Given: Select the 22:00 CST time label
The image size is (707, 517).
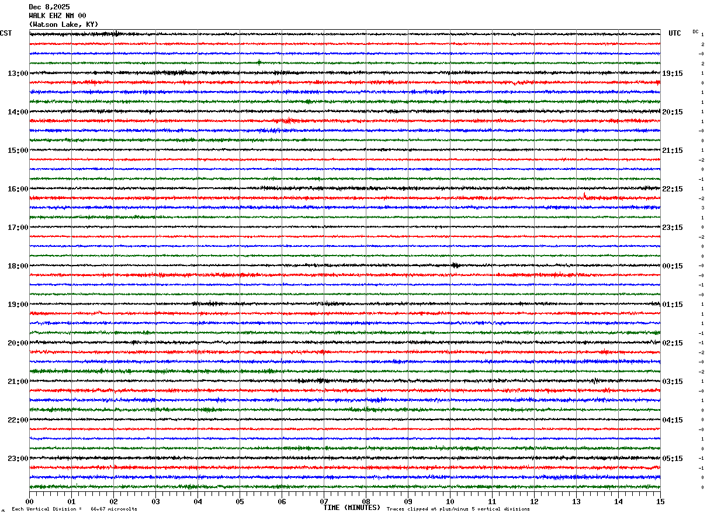Looking at the screenshot, I should click(18, 420).
